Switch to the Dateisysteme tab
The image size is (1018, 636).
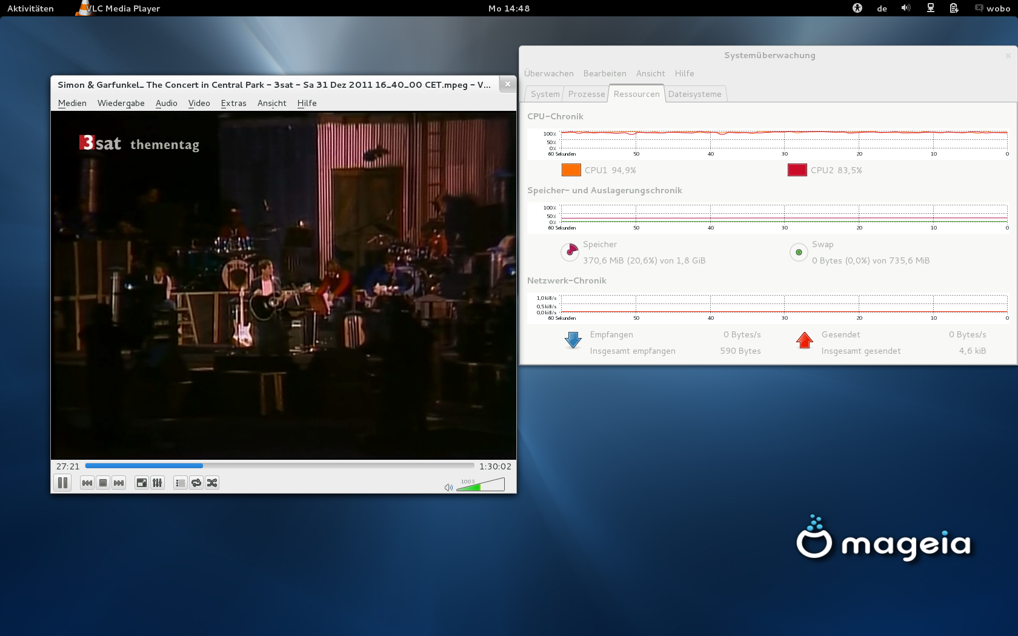(x=694, y=94)
